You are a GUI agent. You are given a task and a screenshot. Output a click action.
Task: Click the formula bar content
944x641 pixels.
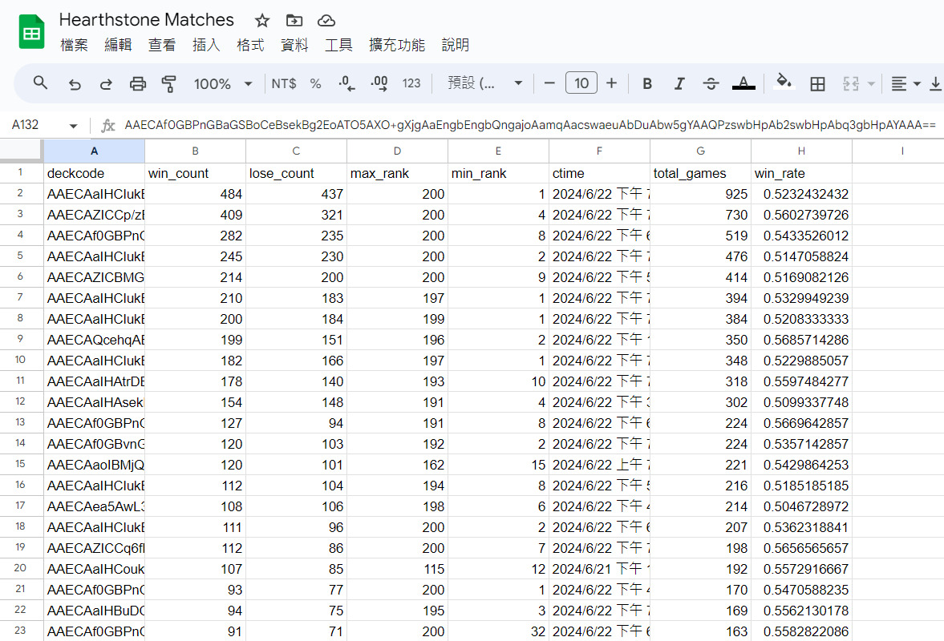pos(530,125)
